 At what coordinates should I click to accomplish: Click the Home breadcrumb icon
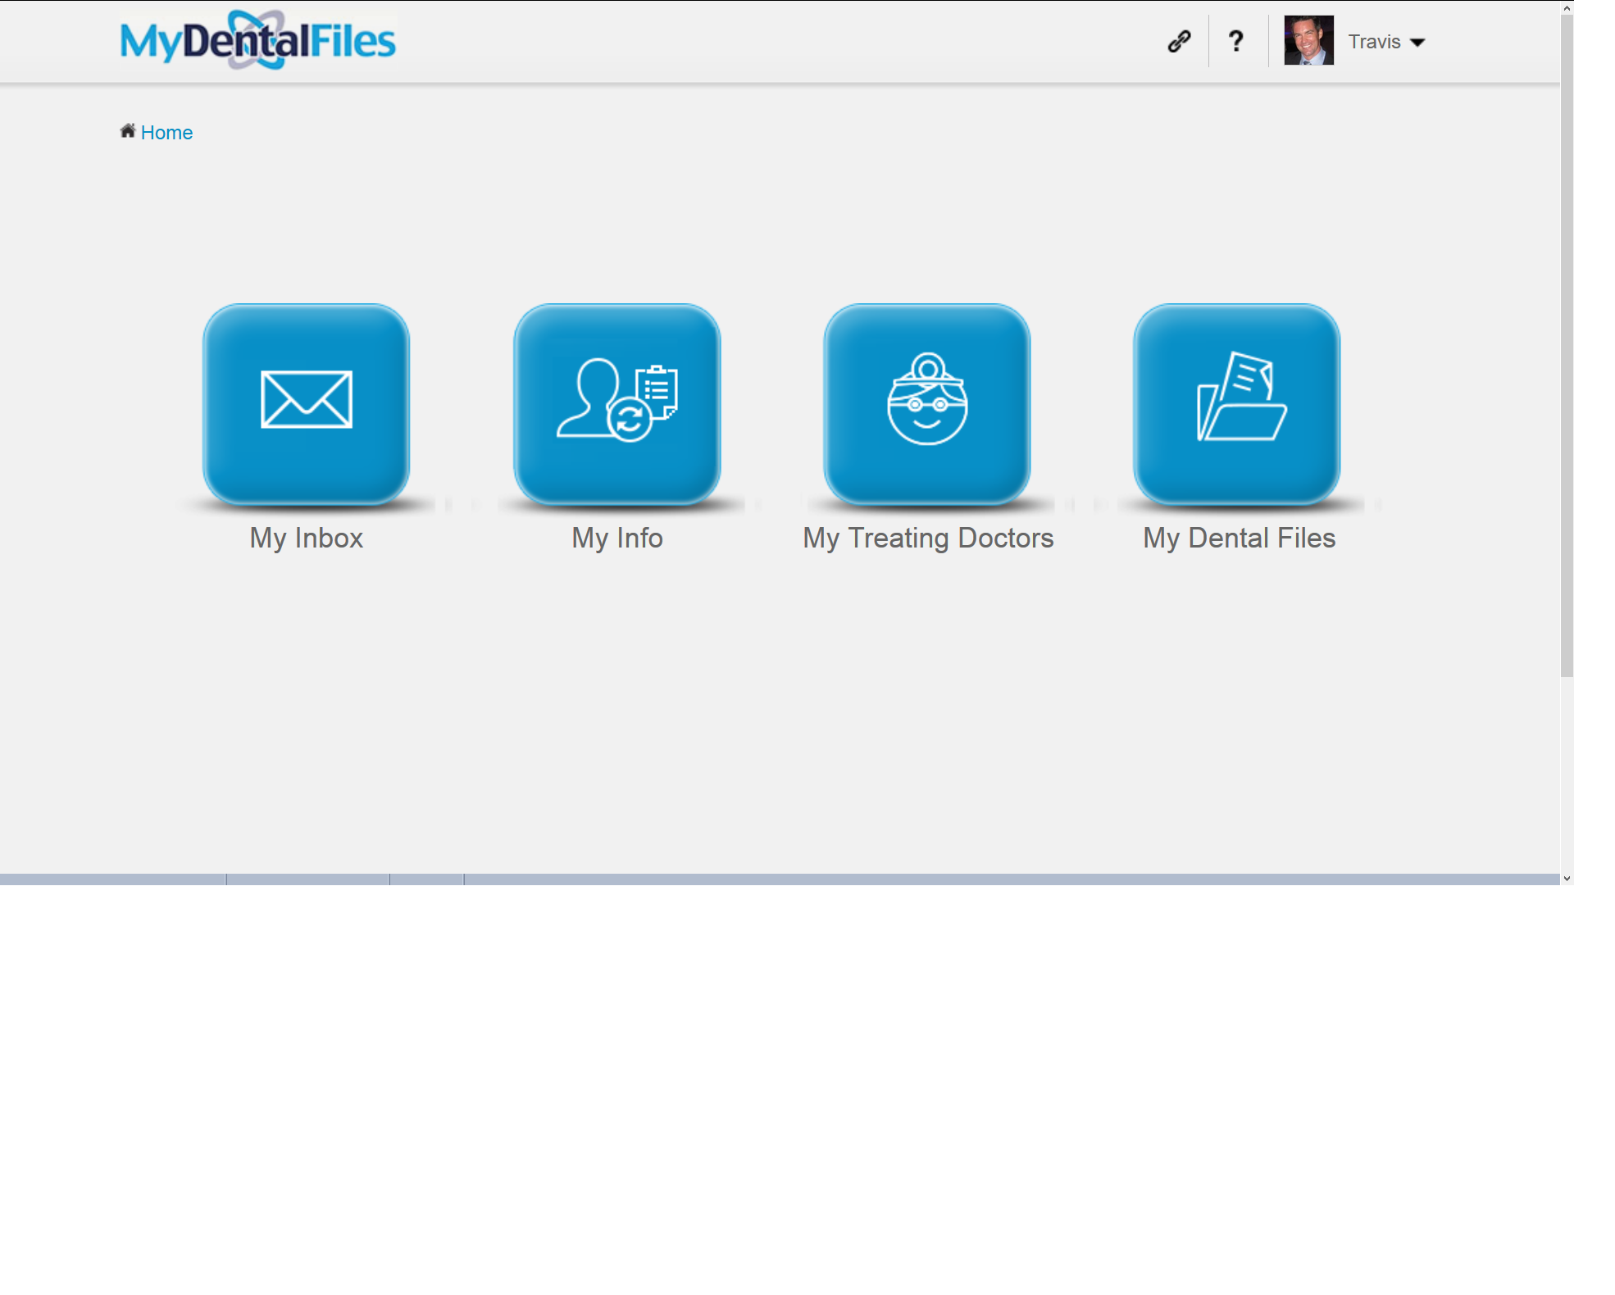(x=127, y=131)
